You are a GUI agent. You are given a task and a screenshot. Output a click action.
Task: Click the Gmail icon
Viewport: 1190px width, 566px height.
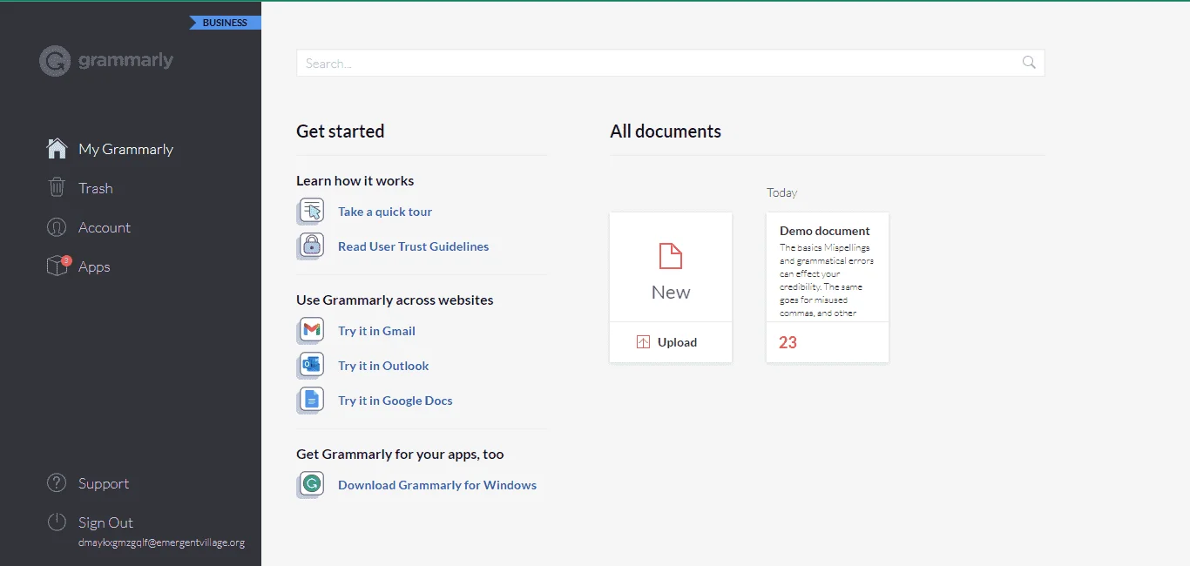311,330
